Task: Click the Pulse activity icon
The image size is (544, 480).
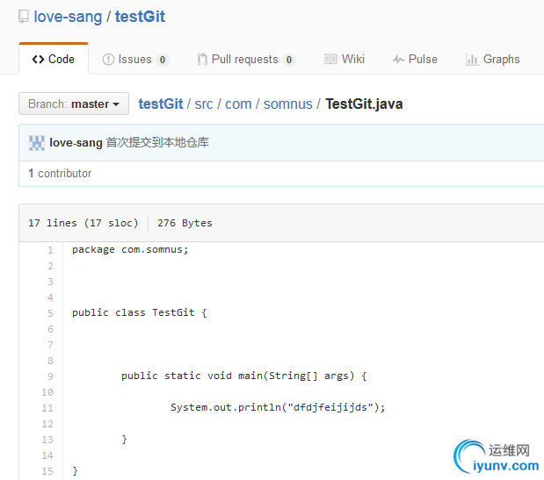Action: (x=399, y=60)
